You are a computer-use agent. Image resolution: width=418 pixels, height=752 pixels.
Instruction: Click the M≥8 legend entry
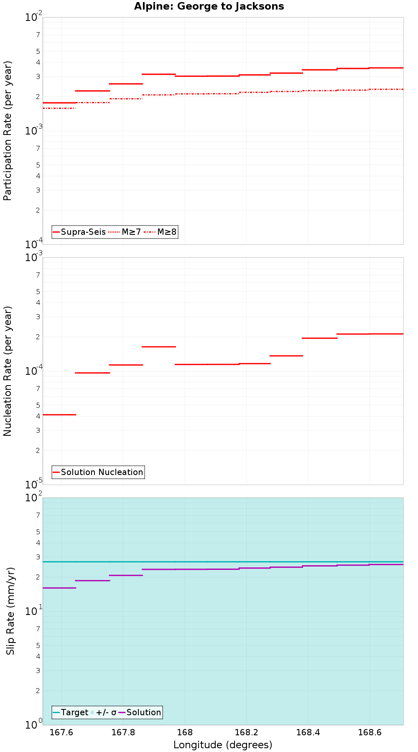click(160, 232)
